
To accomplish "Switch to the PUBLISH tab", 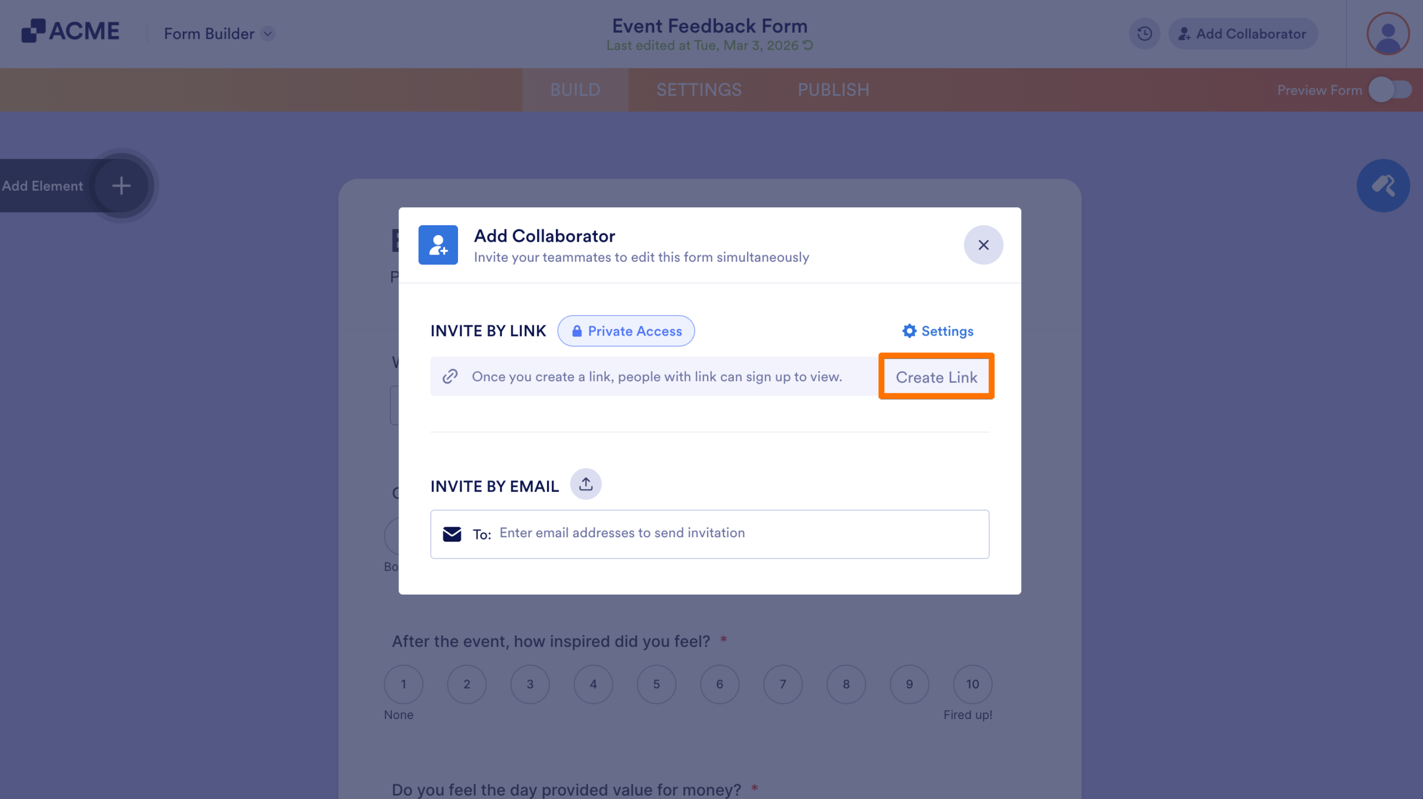I will click(833, 90).
